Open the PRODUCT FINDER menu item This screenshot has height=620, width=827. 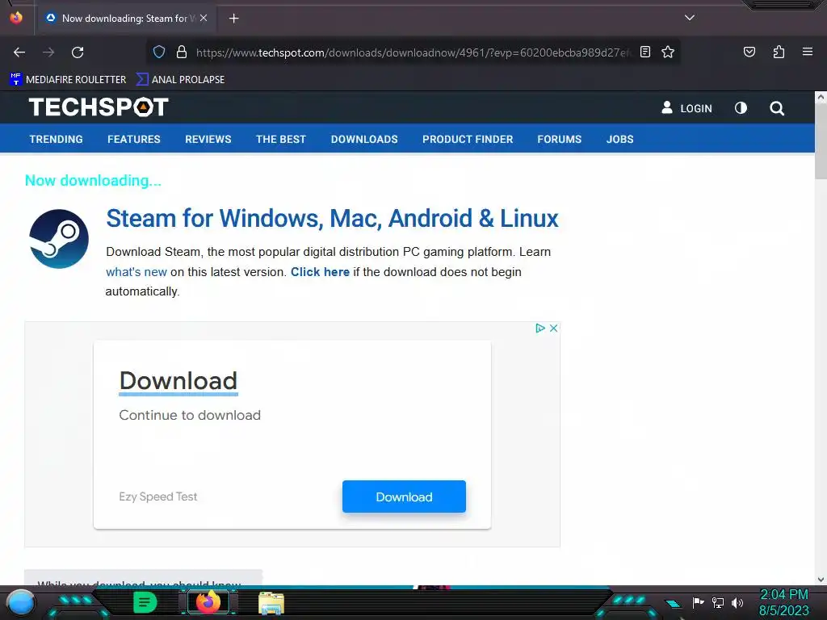coord(468,139)
